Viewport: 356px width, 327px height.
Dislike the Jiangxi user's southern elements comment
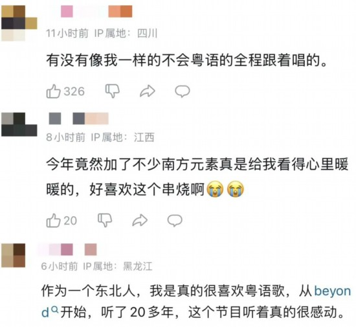(105, 221)
